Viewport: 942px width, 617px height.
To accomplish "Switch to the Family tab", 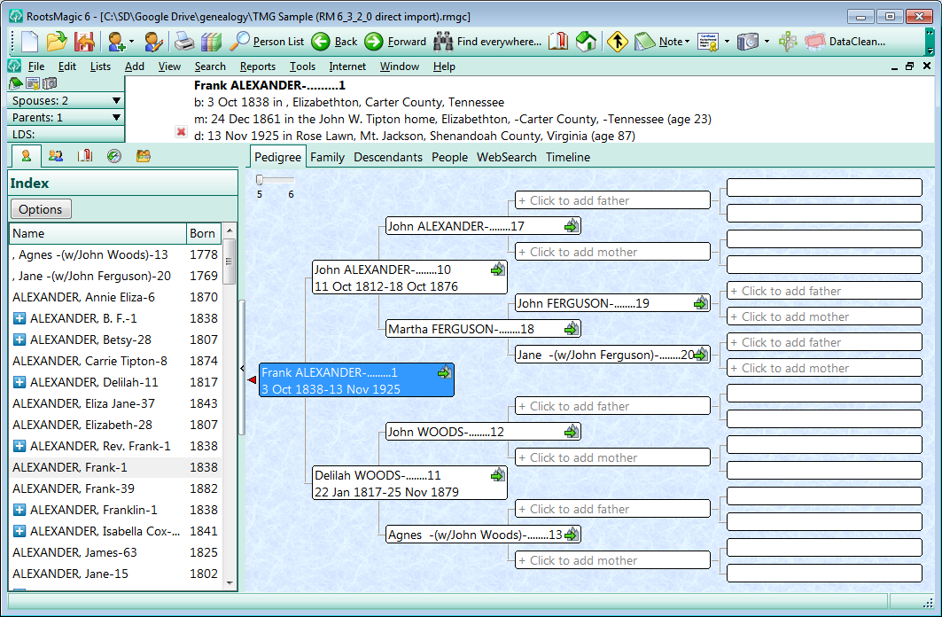I will [x=327, y=157].
